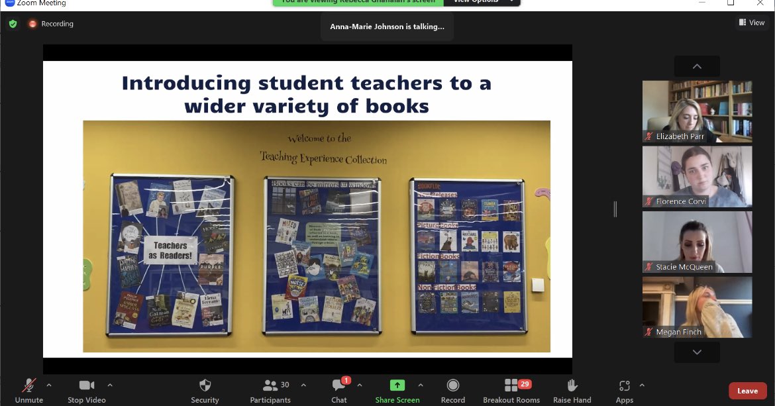Click participant count 30
Image resolution: width=775 pixels, height=406 pixels.
point(285,385)
